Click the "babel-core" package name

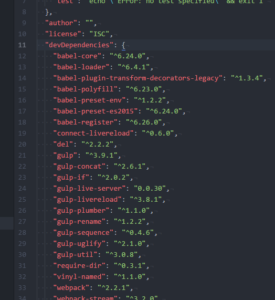77,56
